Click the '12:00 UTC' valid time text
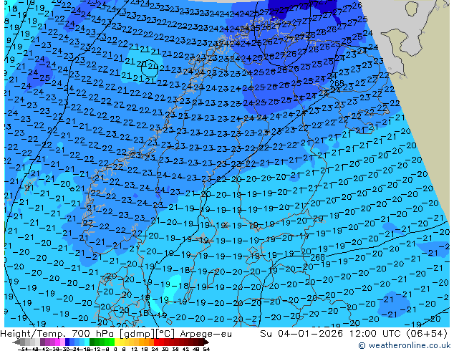 (376, 334)
